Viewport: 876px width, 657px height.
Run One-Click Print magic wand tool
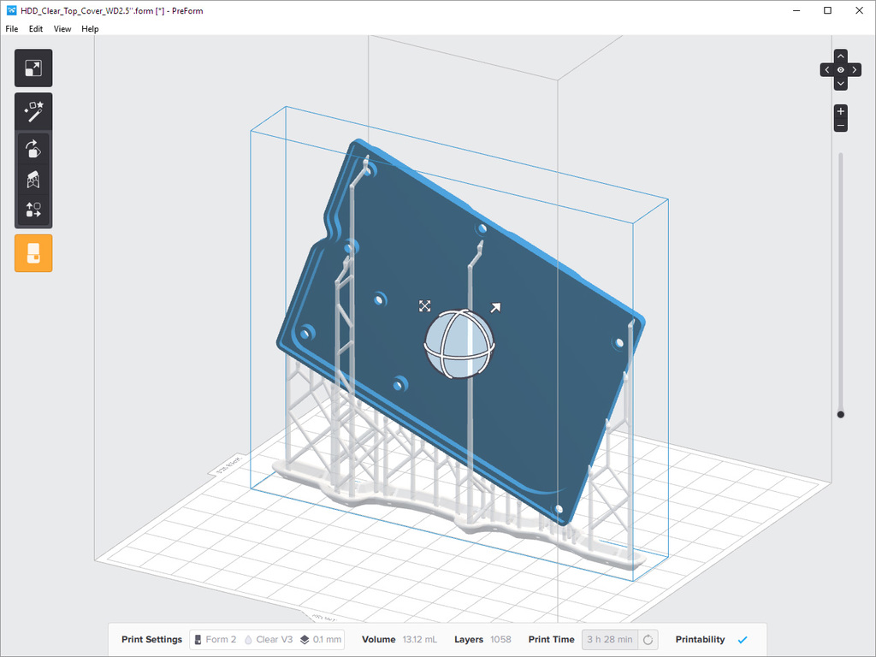tap(33, 111)
